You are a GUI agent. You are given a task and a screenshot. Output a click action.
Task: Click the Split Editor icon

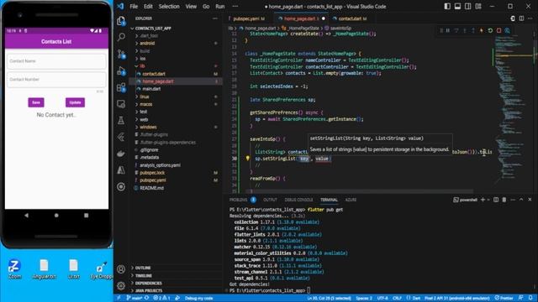point(521,18)
